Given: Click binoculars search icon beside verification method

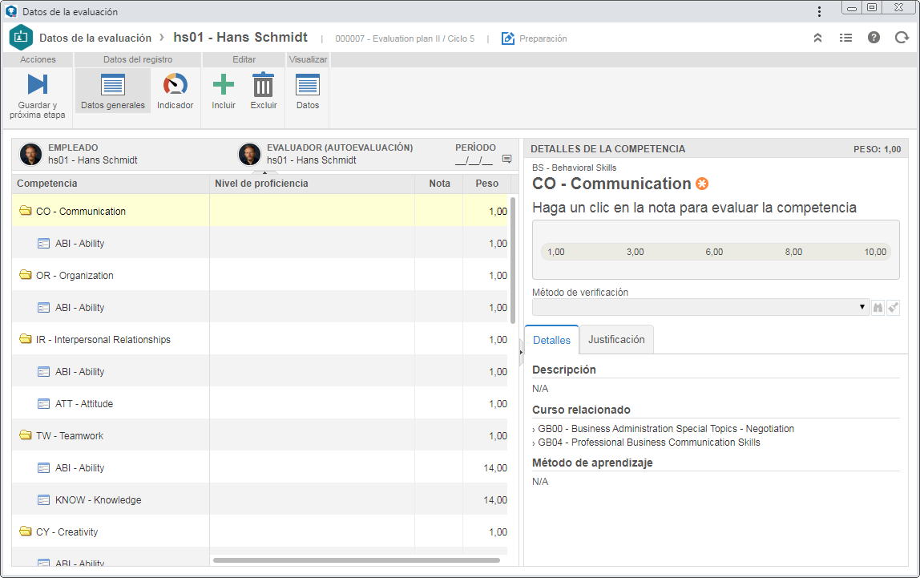Looking at the screenshot, I should tap(878, 308).
